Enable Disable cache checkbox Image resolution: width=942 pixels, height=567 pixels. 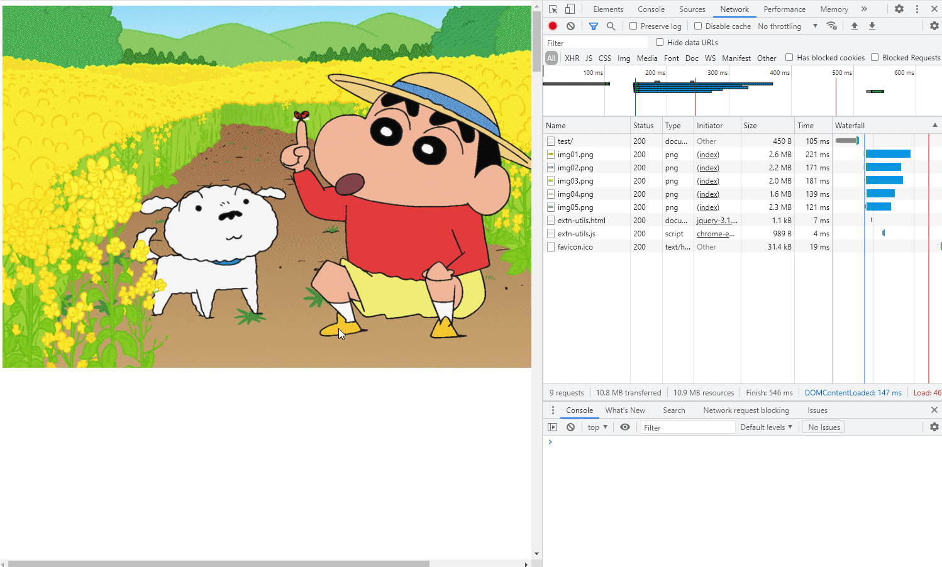pos(698,26)
